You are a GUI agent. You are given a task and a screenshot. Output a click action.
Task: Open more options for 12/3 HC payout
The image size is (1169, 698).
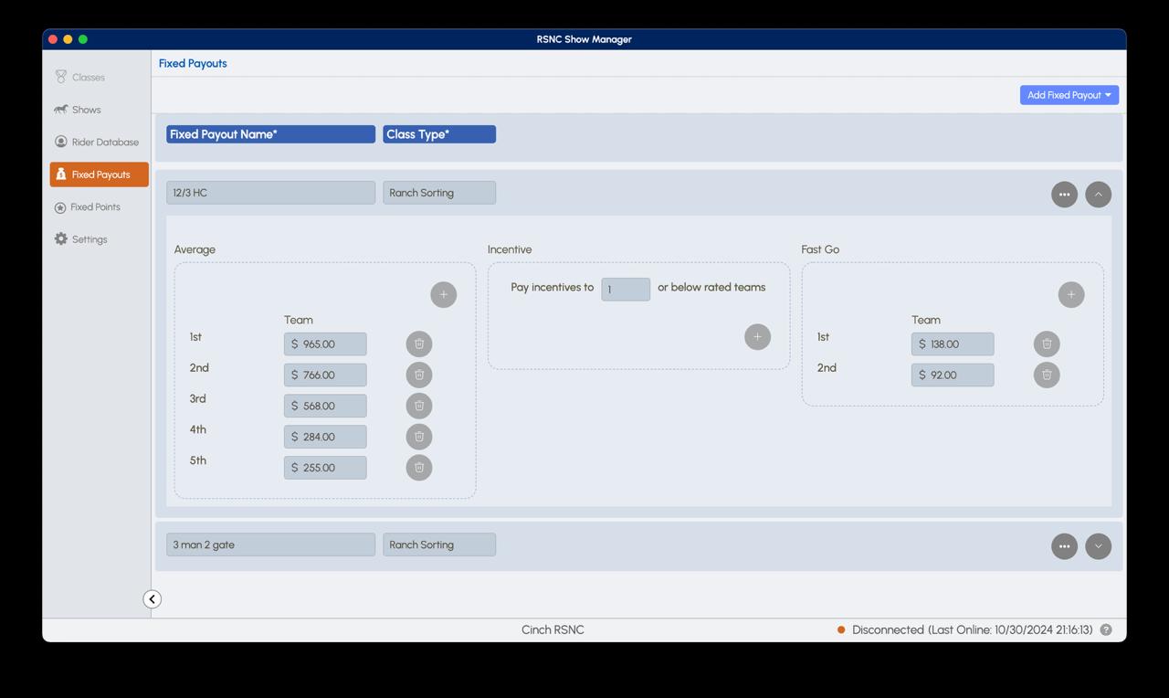[1064, 195]
